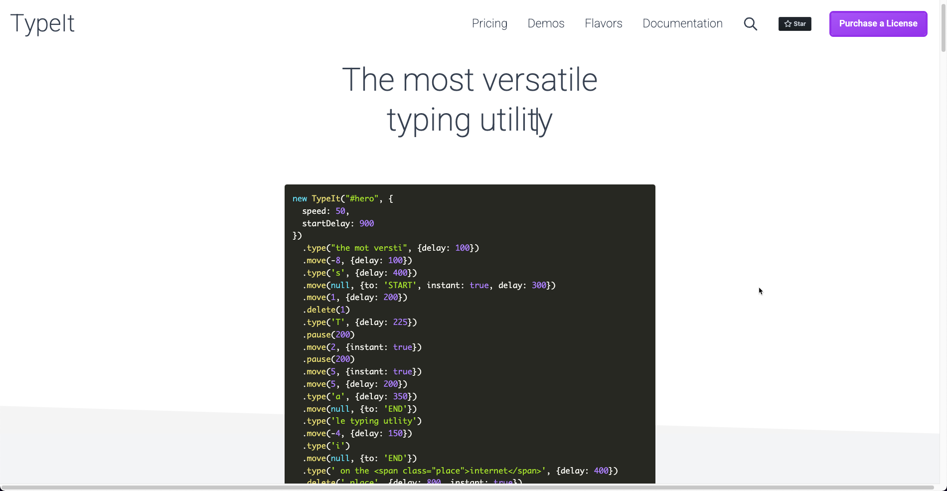
Task: Click the headline line "typing utility"
Action: tap(470, 121)
